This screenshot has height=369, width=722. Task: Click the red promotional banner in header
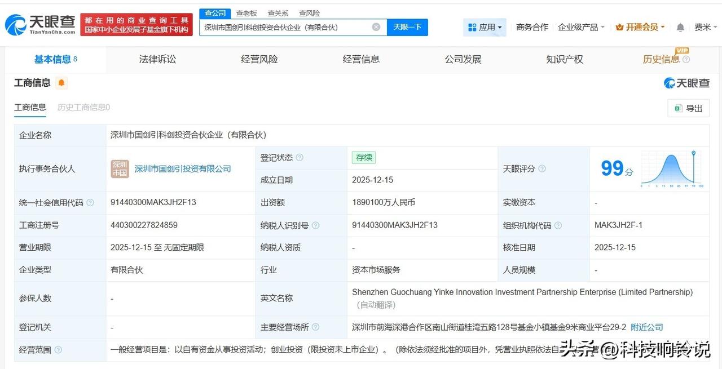pos(137,25)
